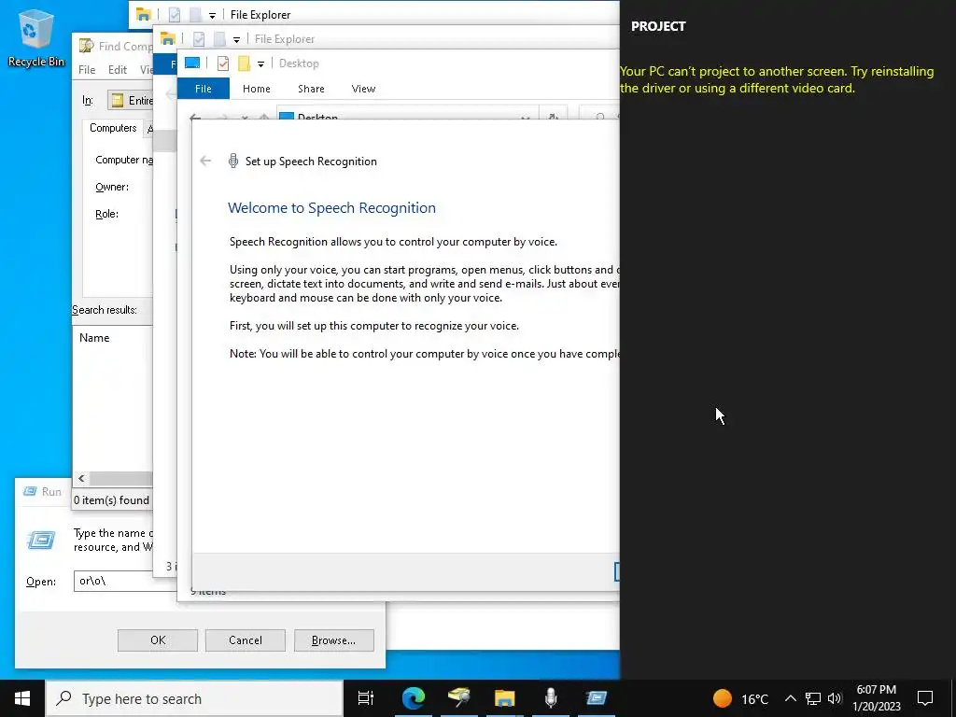Click the Desktop window title text
Screen dimensions: 956x717
(299, 63)
